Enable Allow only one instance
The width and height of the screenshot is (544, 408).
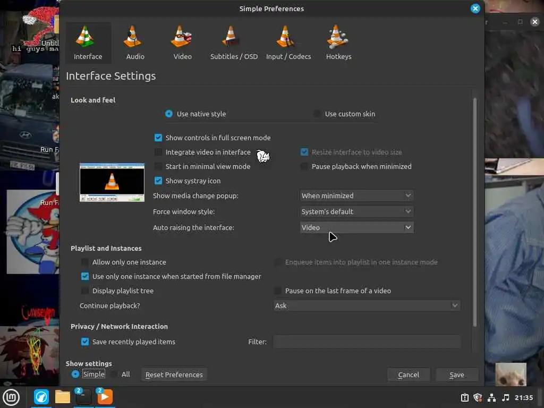point(85,262)
